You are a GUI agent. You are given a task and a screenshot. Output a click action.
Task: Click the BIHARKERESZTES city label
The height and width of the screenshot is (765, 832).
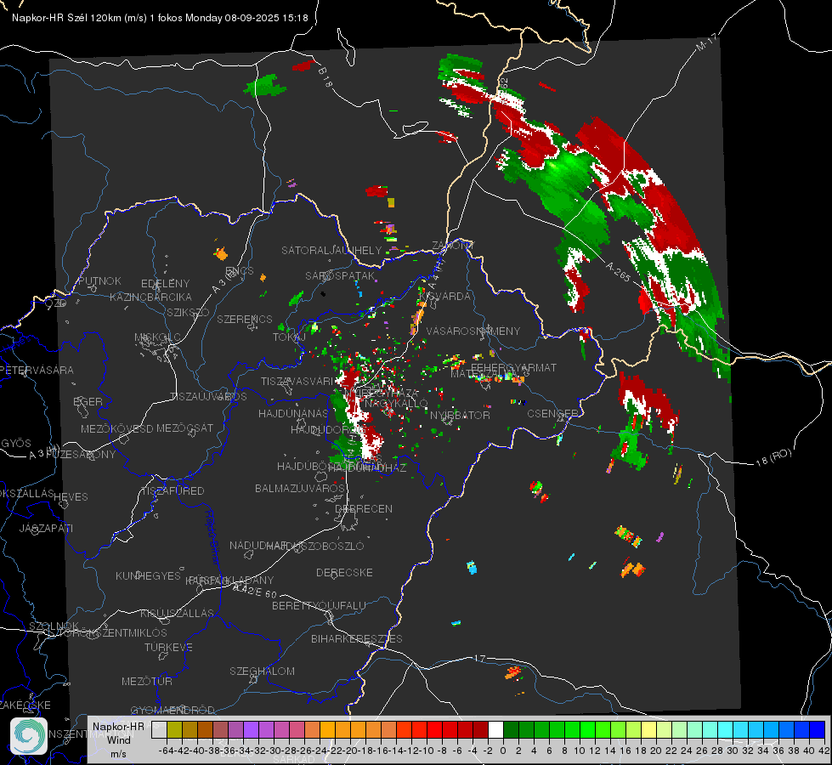point(357,638)
